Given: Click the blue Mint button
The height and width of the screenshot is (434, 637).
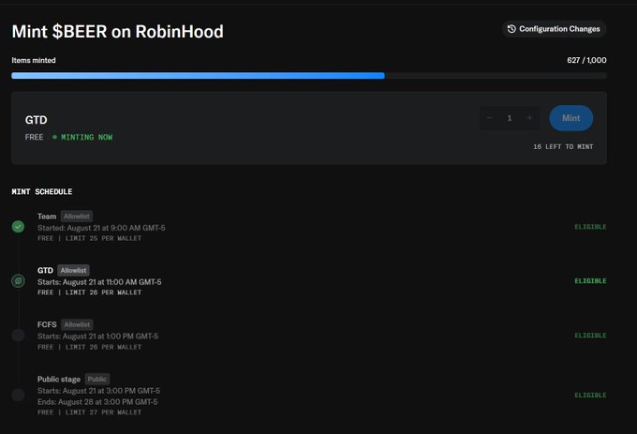Looking at the screenshot, I should click(x=570, y=118).
